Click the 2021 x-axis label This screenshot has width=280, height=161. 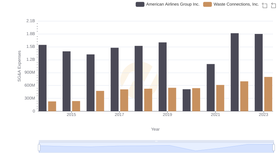pyautogui.click(x=215, y=115)
